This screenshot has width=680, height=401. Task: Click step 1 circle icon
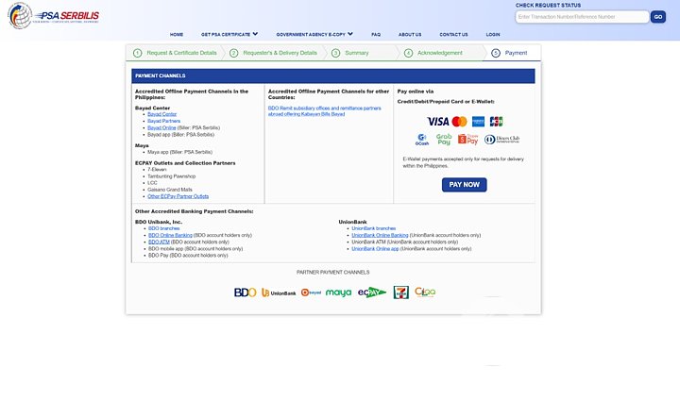138,53
